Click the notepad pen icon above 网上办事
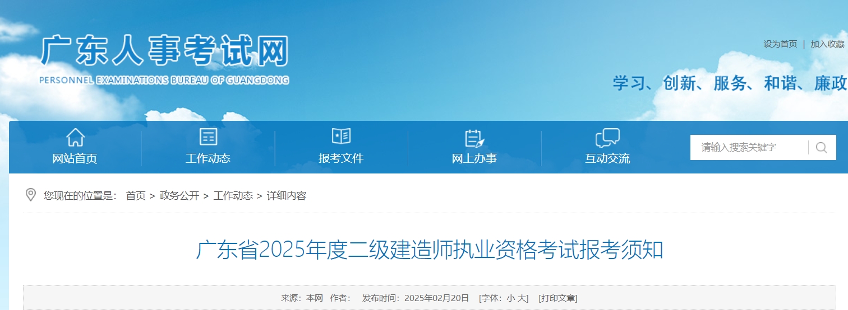Screen dimensions: 848x310 click(x=474, y=137)
